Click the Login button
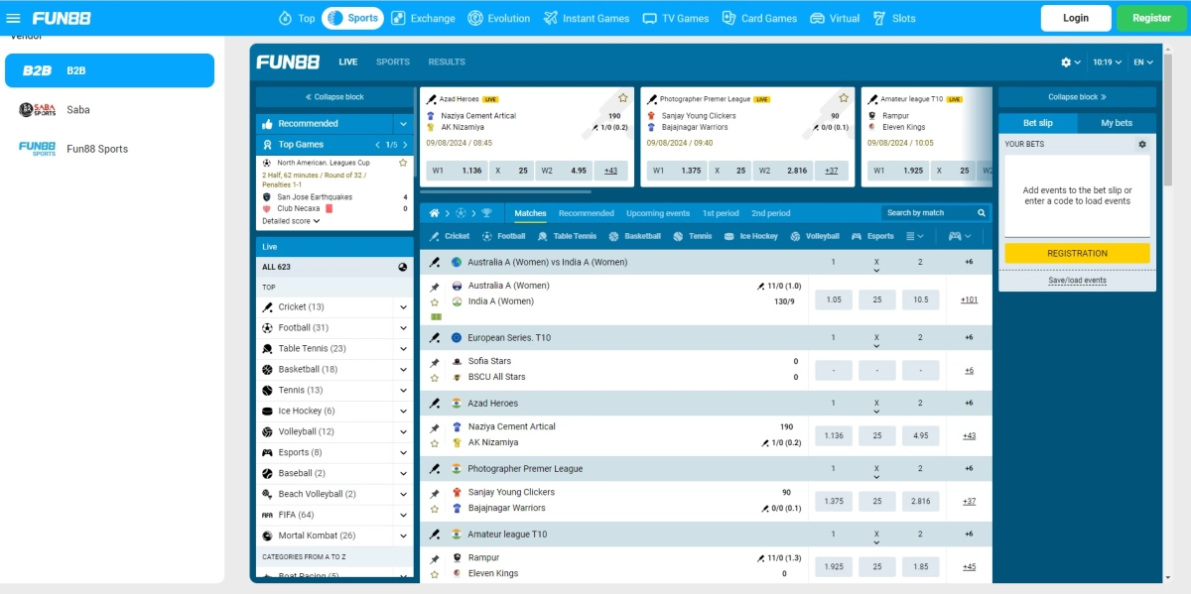Screen dimensions: 1191x594 (1076, 18)
